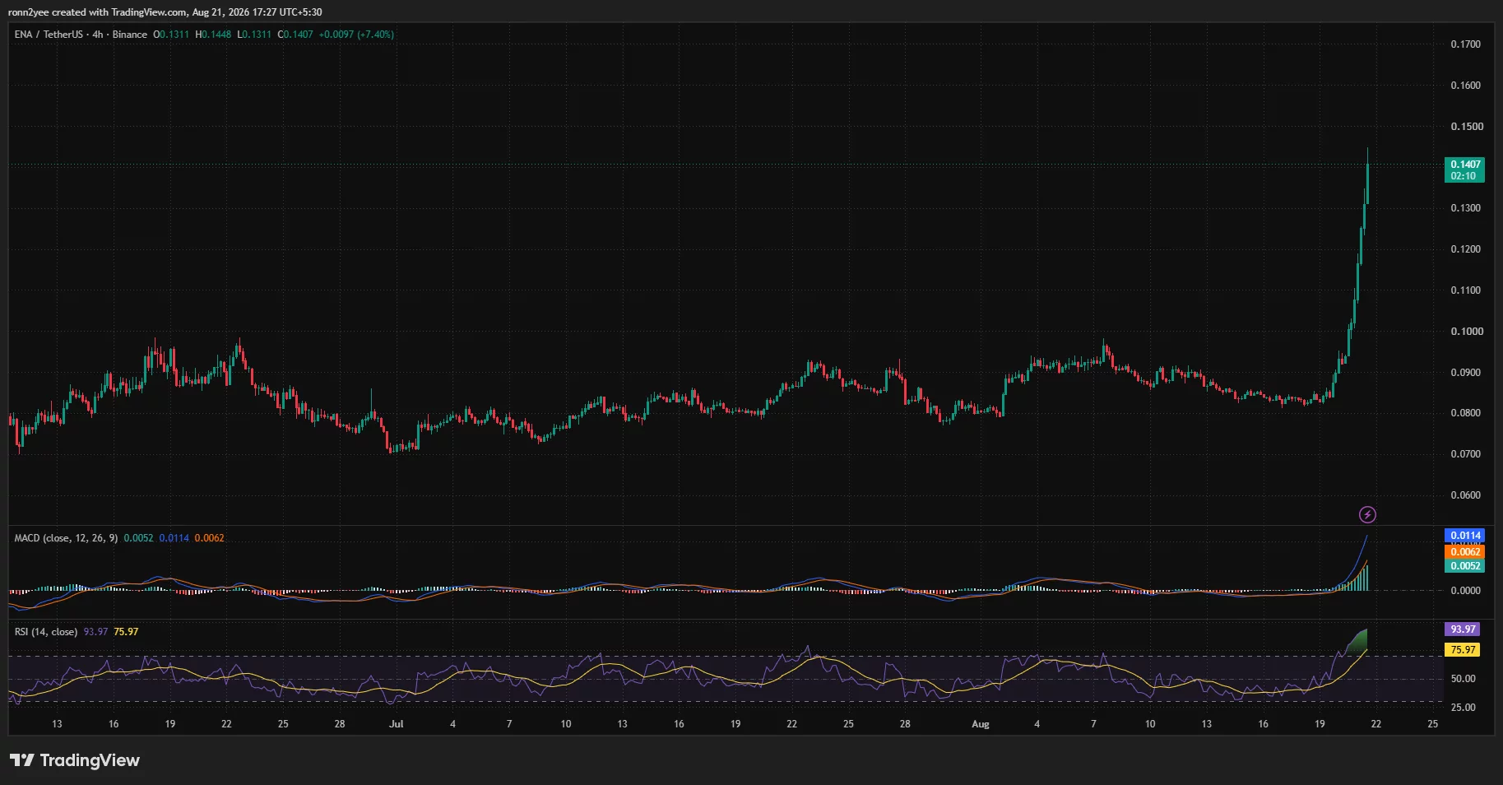Screen dimensions: 1503x785
Task: Click the yellow RSI average label 75.97
Action: click(1463, 650)
